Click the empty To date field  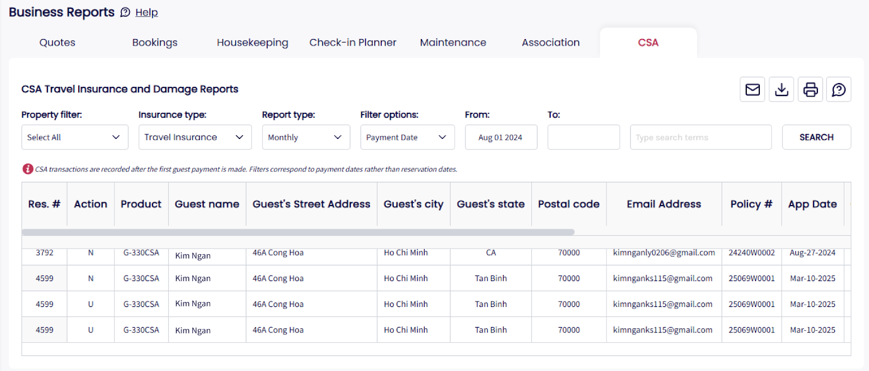pos(583,137)
